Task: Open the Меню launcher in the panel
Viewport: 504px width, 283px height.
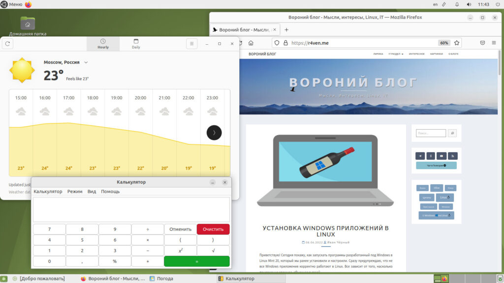Action: [12, 4]
